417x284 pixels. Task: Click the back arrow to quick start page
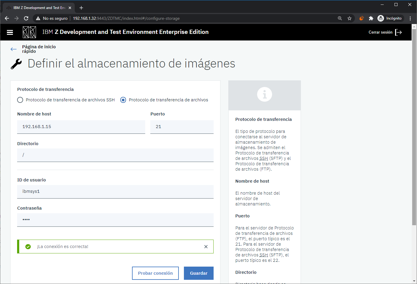(x=13, y=49)
